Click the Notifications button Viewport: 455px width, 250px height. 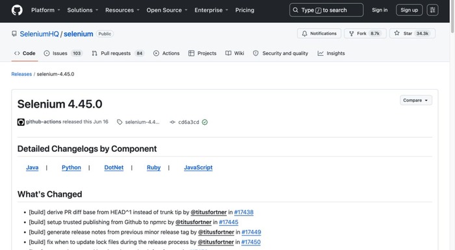319,33
